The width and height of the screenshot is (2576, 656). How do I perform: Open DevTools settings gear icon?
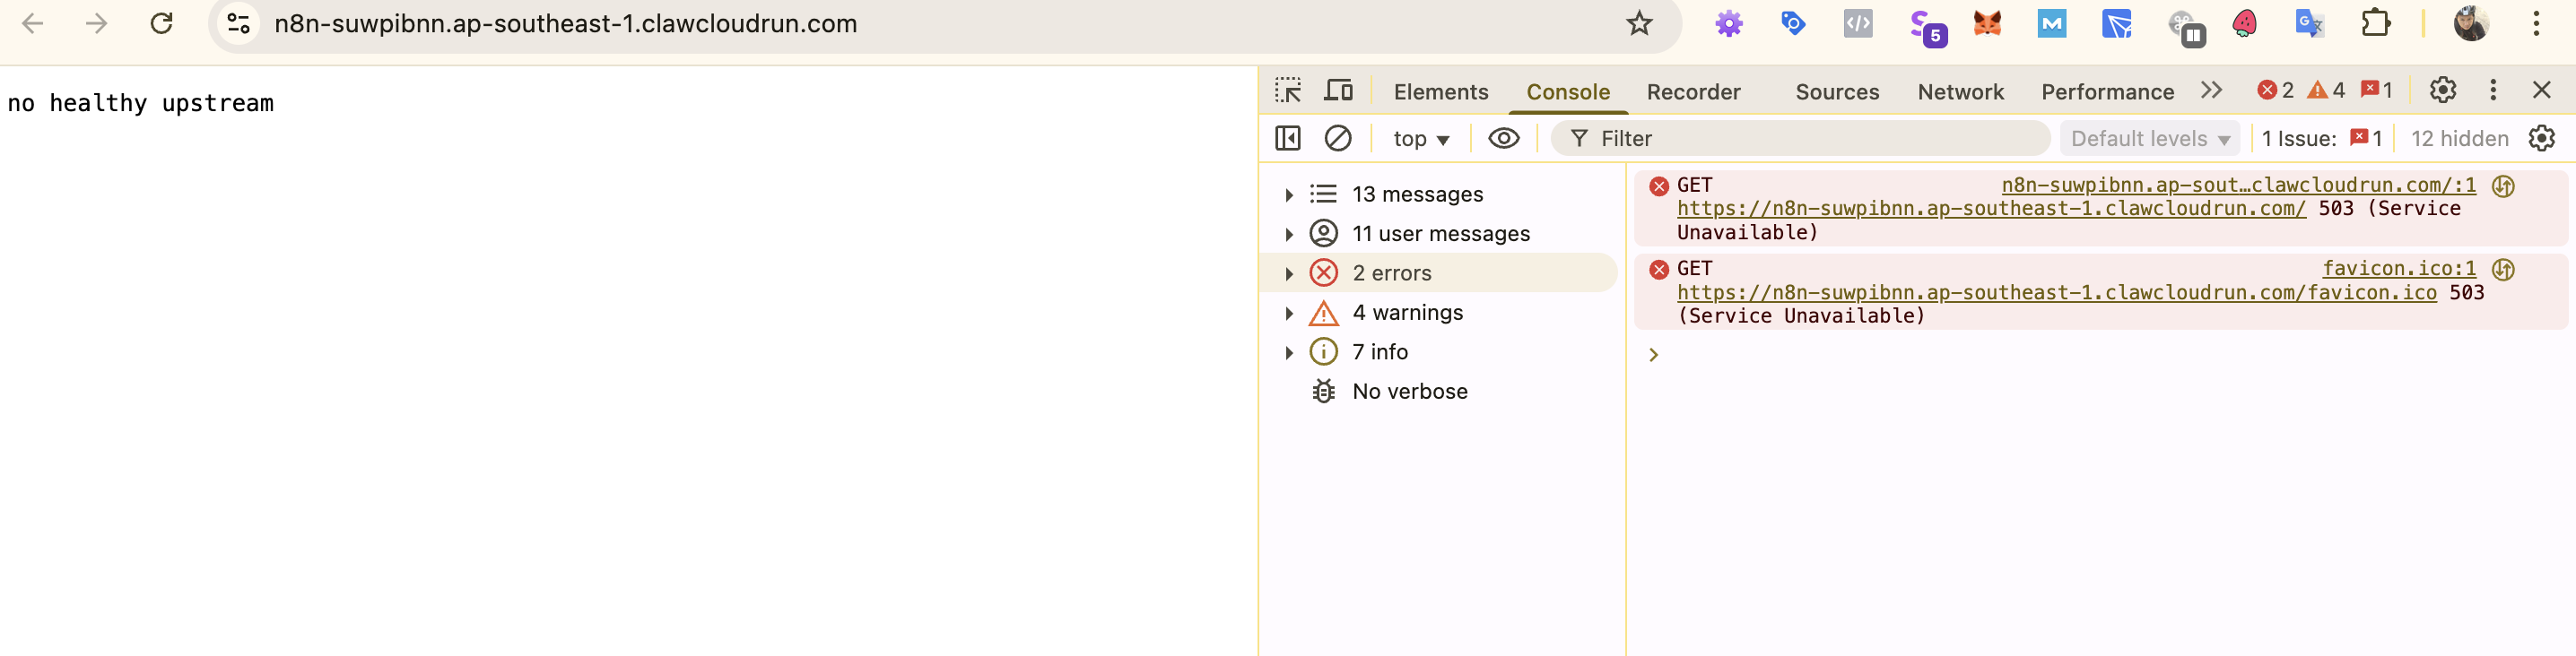[x=2443, y=90]
